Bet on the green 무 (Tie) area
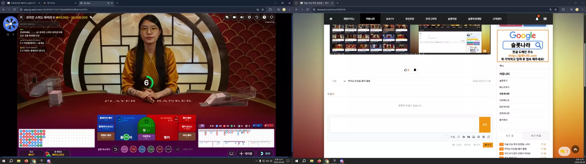Viewport: 586px width, 164px height. click(x=146, y=126)
